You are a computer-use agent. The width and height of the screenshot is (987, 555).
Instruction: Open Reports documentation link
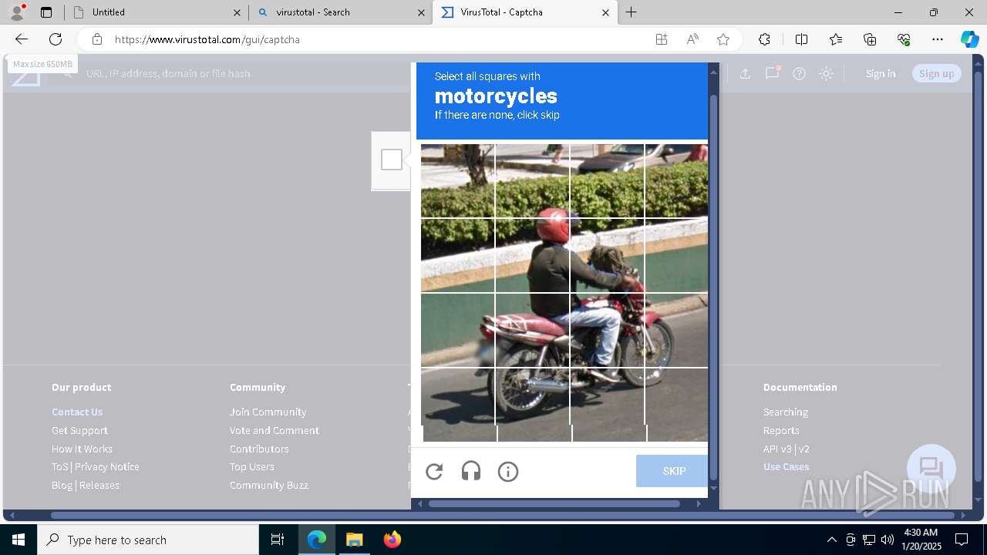(781, 430)
